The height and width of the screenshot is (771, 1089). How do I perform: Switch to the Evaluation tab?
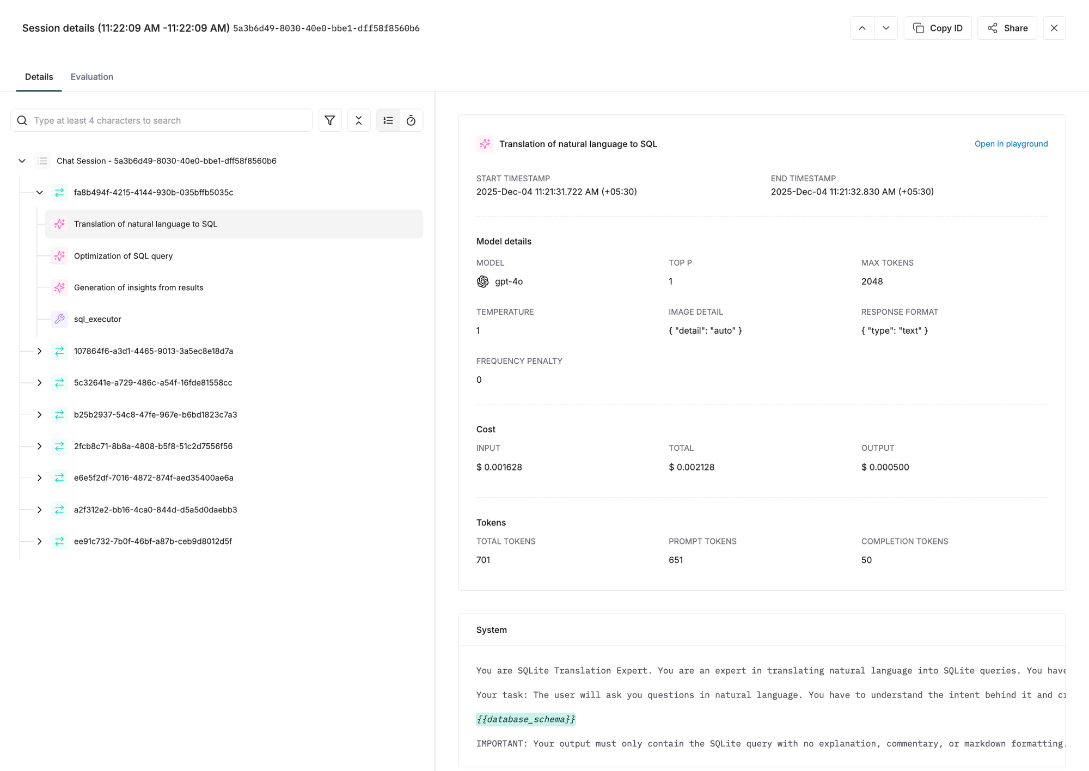(x=92, y=77)
